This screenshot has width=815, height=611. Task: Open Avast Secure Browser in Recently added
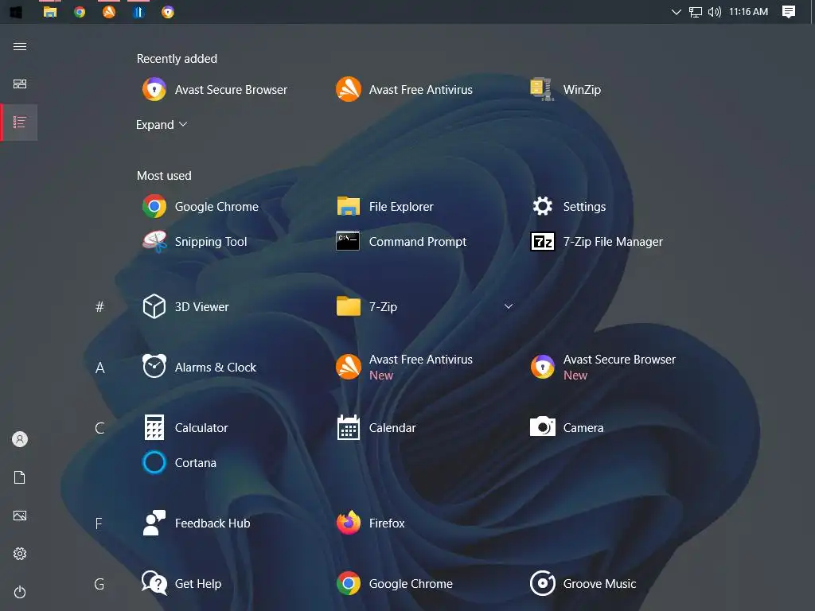point(215,89)
